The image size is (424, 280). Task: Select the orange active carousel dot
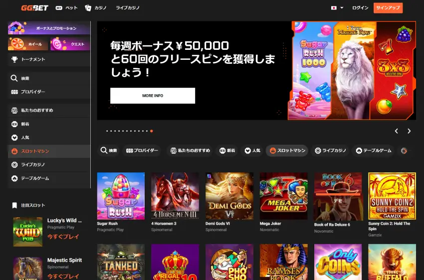152,131
